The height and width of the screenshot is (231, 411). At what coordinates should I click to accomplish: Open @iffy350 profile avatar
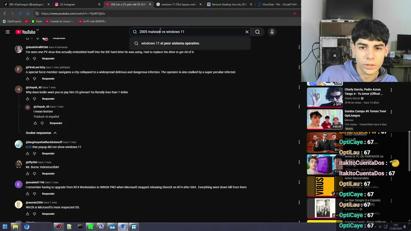click(x=19, y=164)
